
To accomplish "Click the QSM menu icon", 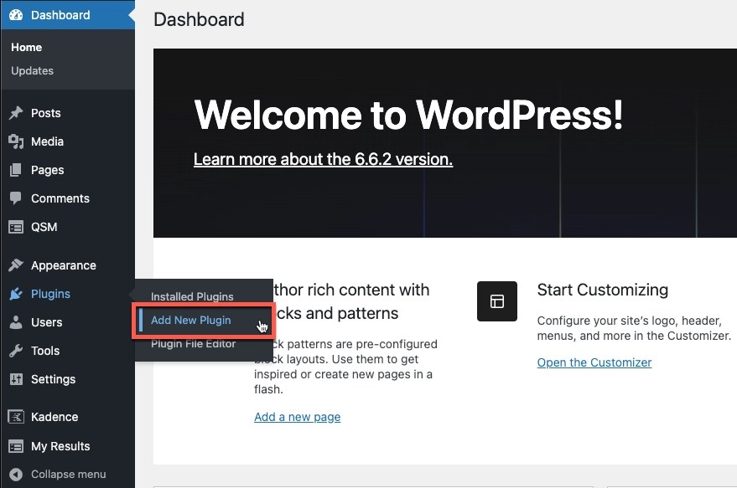I will click(16, 227).
